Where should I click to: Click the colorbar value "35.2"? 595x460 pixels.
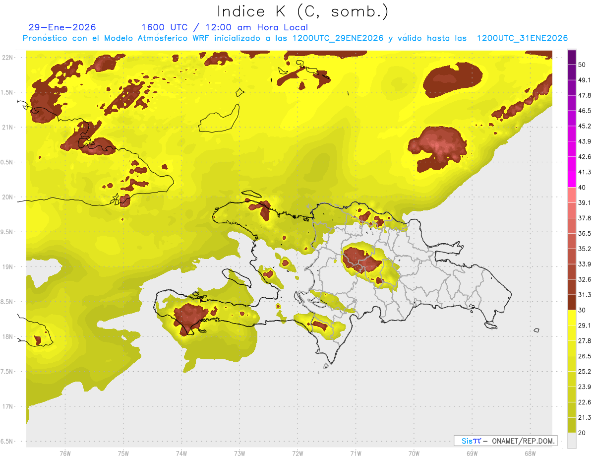pyautogui.click(x=585, y=249)
